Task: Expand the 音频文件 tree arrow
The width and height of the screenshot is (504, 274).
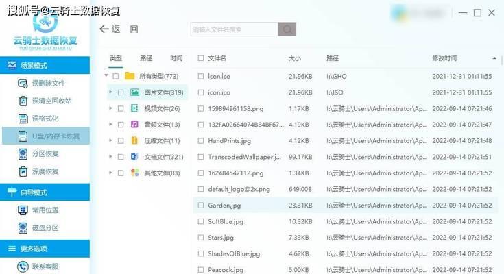Action: point(110,124)
